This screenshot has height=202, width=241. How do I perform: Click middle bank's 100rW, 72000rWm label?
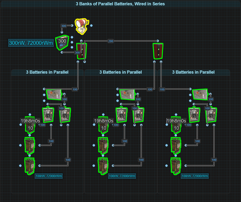122,176
